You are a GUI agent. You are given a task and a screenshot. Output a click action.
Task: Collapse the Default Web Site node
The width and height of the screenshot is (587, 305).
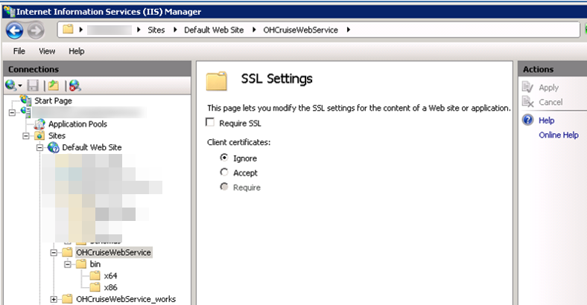pyautogui.click(x=39, y=147)
